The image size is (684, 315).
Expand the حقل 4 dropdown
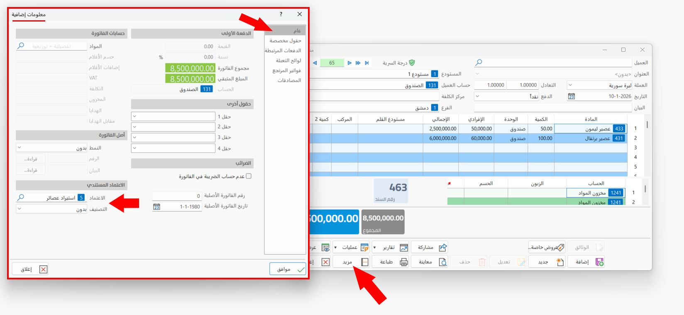click(135, 148)
